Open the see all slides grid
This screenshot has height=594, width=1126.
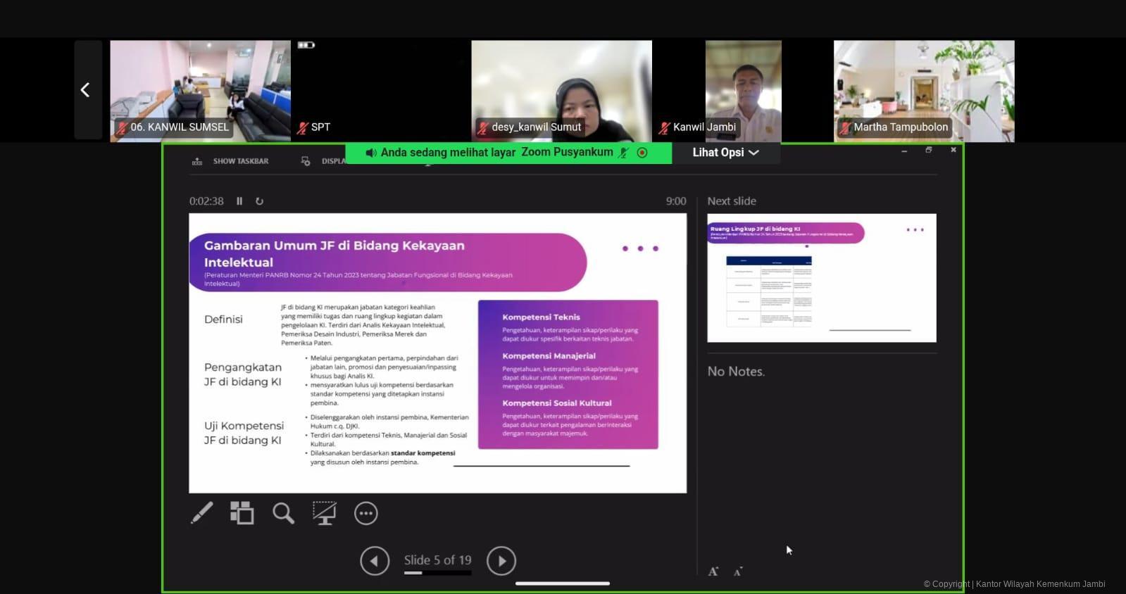coord(242,513)
